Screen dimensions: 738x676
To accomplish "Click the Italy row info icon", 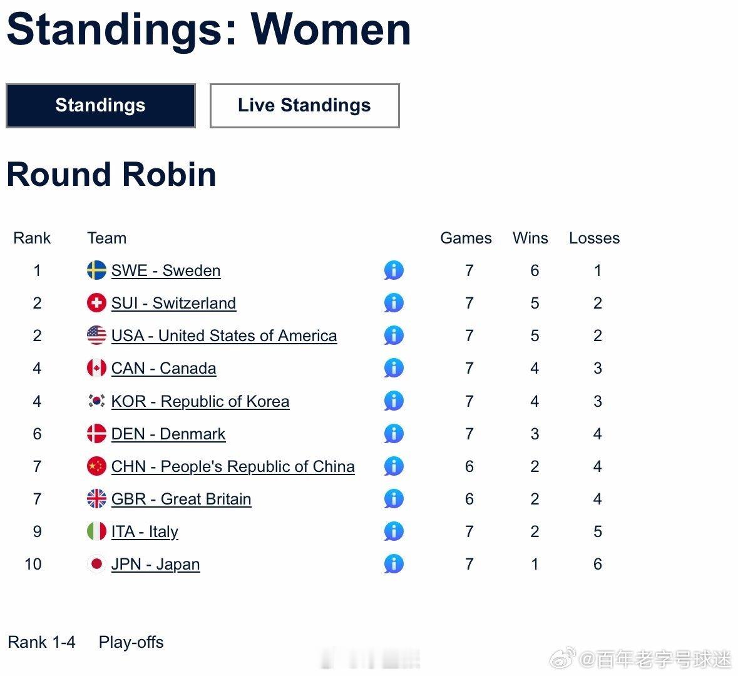I will [393, 531].
